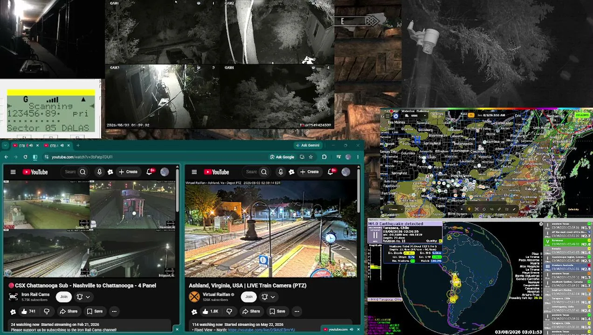
Task: Click Create in left YouTube pane
Action: (x=128, y=172)
